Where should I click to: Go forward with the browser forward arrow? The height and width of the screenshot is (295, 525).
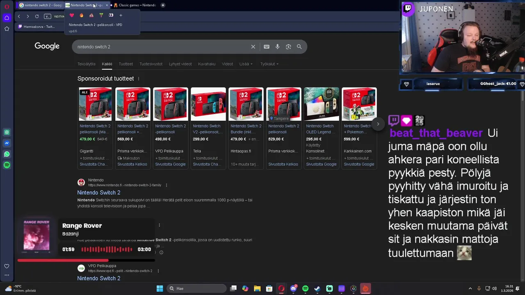[x=27, y=16]
